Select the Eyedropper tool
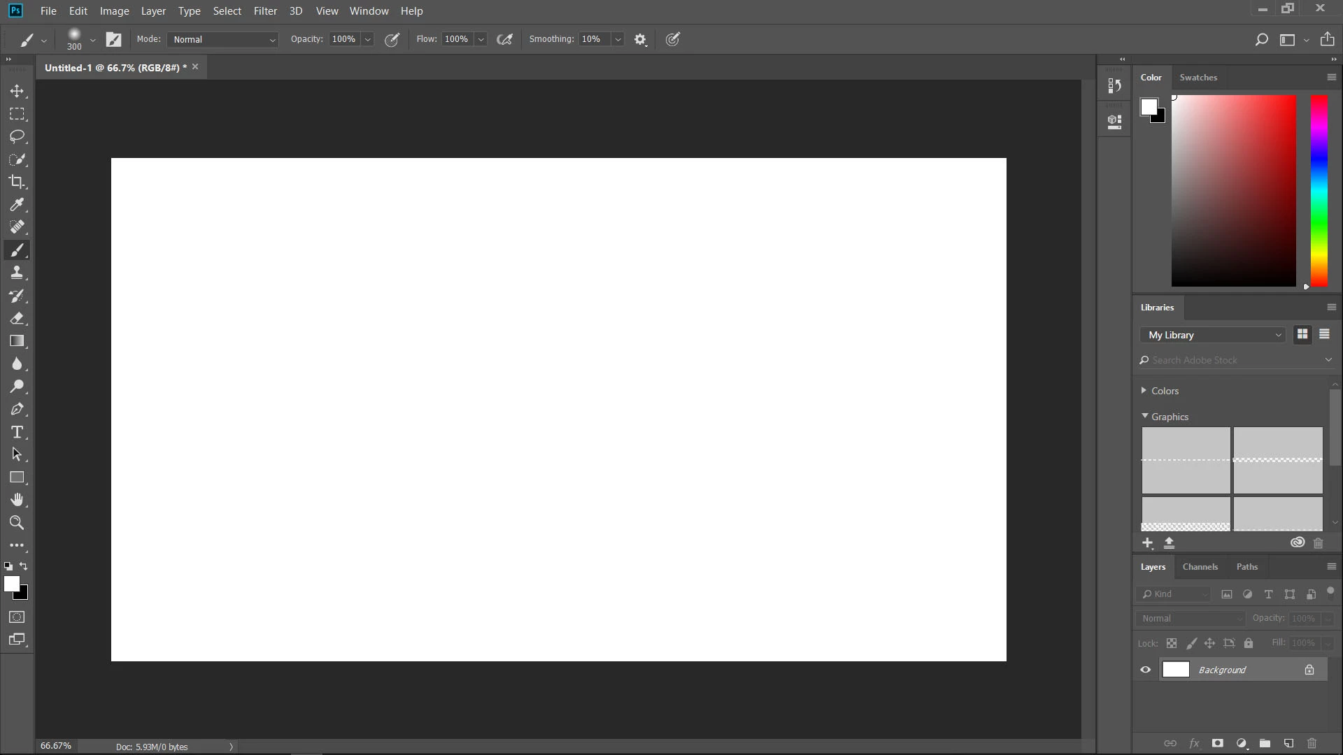Screen dimensions: 1343x755 tap(17, 205)
